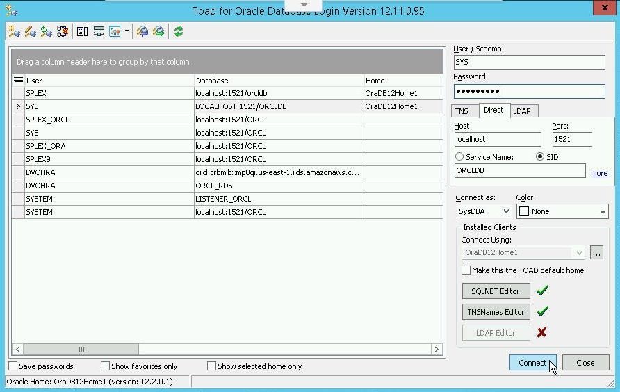The height and width of the screenshot is (392, 620).
Task: Click the horizontal scrollbar thumb
Action: [81, 349]
